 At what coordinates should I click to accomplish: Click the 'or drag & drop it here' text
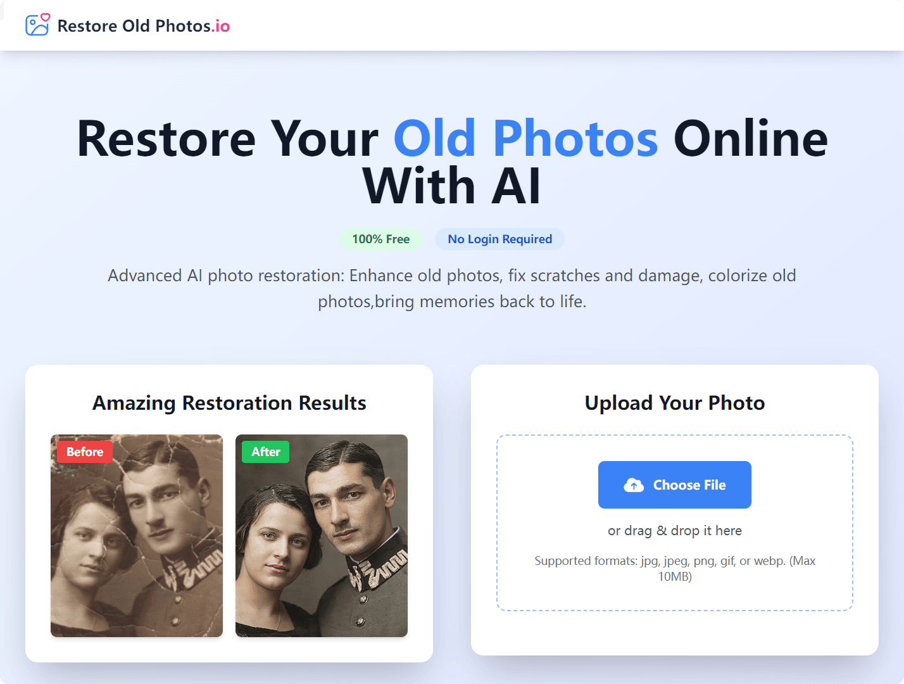[x=675, y=531]
